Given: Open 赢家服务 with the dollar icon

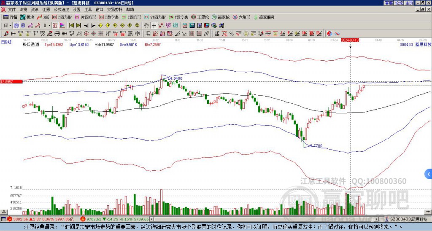Looking at the screenshot, I should [x=264, y=17].
